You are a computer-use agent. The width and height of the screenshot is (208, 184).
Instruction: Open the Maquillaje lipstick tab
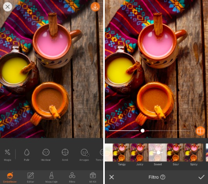51,177
